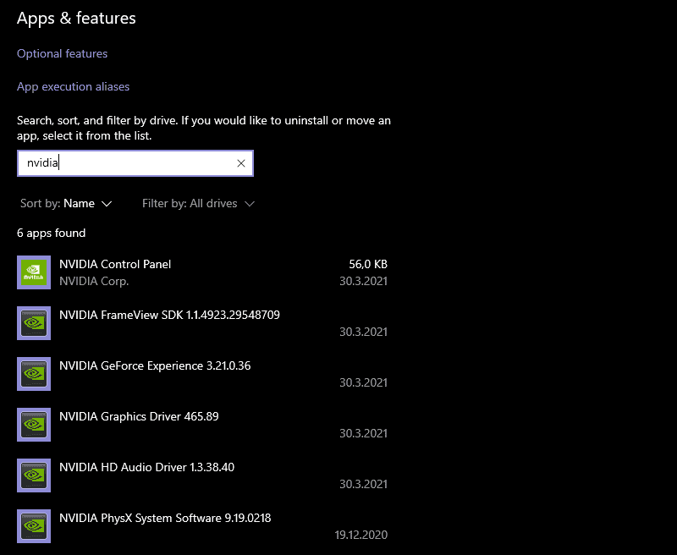Click the Apps & features heading

pyautogui.click(x=76, y=18)
